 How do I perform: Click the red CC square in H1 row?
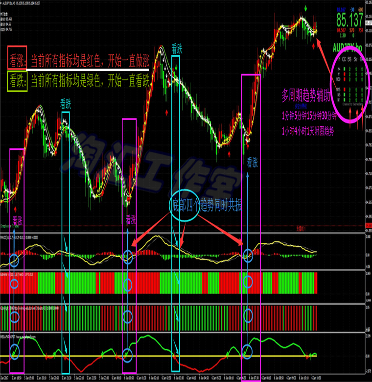click(345, 74)
